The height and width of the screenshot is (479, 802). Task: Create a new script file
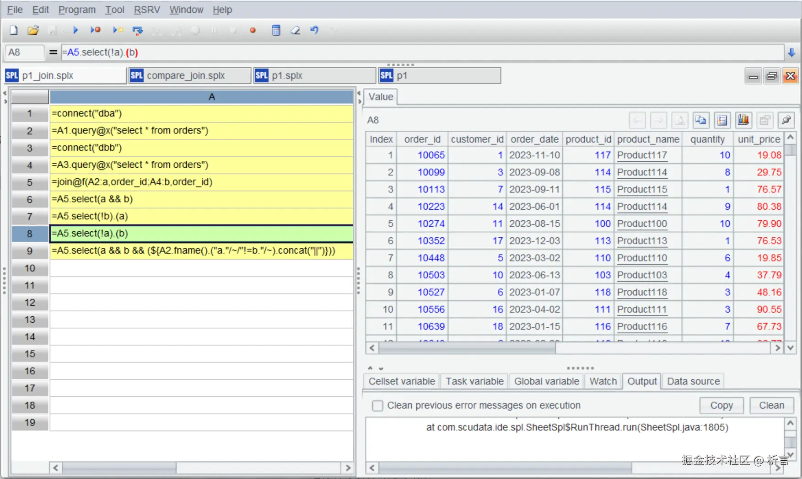[x=14, y=30]
